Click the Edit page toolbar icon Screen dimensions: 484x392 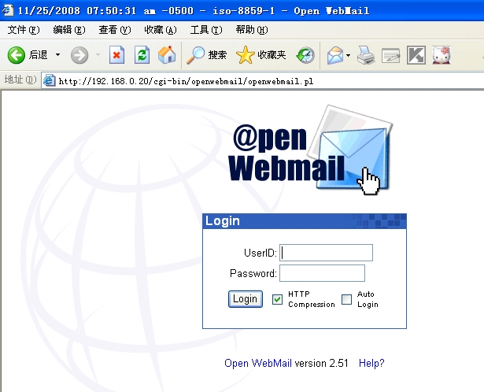click(x=390, y=56)
